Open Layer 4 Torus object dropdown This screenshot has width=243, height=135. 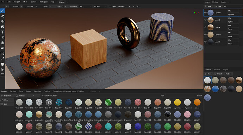click(x=233, y=29)
